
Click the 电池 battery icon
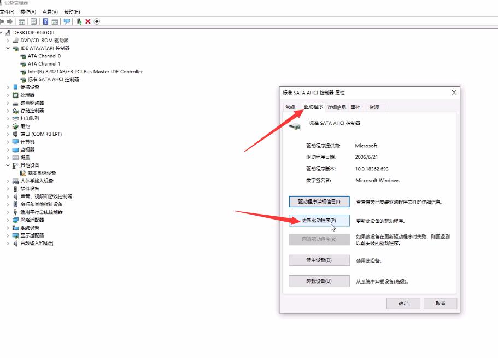coord(15,126)
